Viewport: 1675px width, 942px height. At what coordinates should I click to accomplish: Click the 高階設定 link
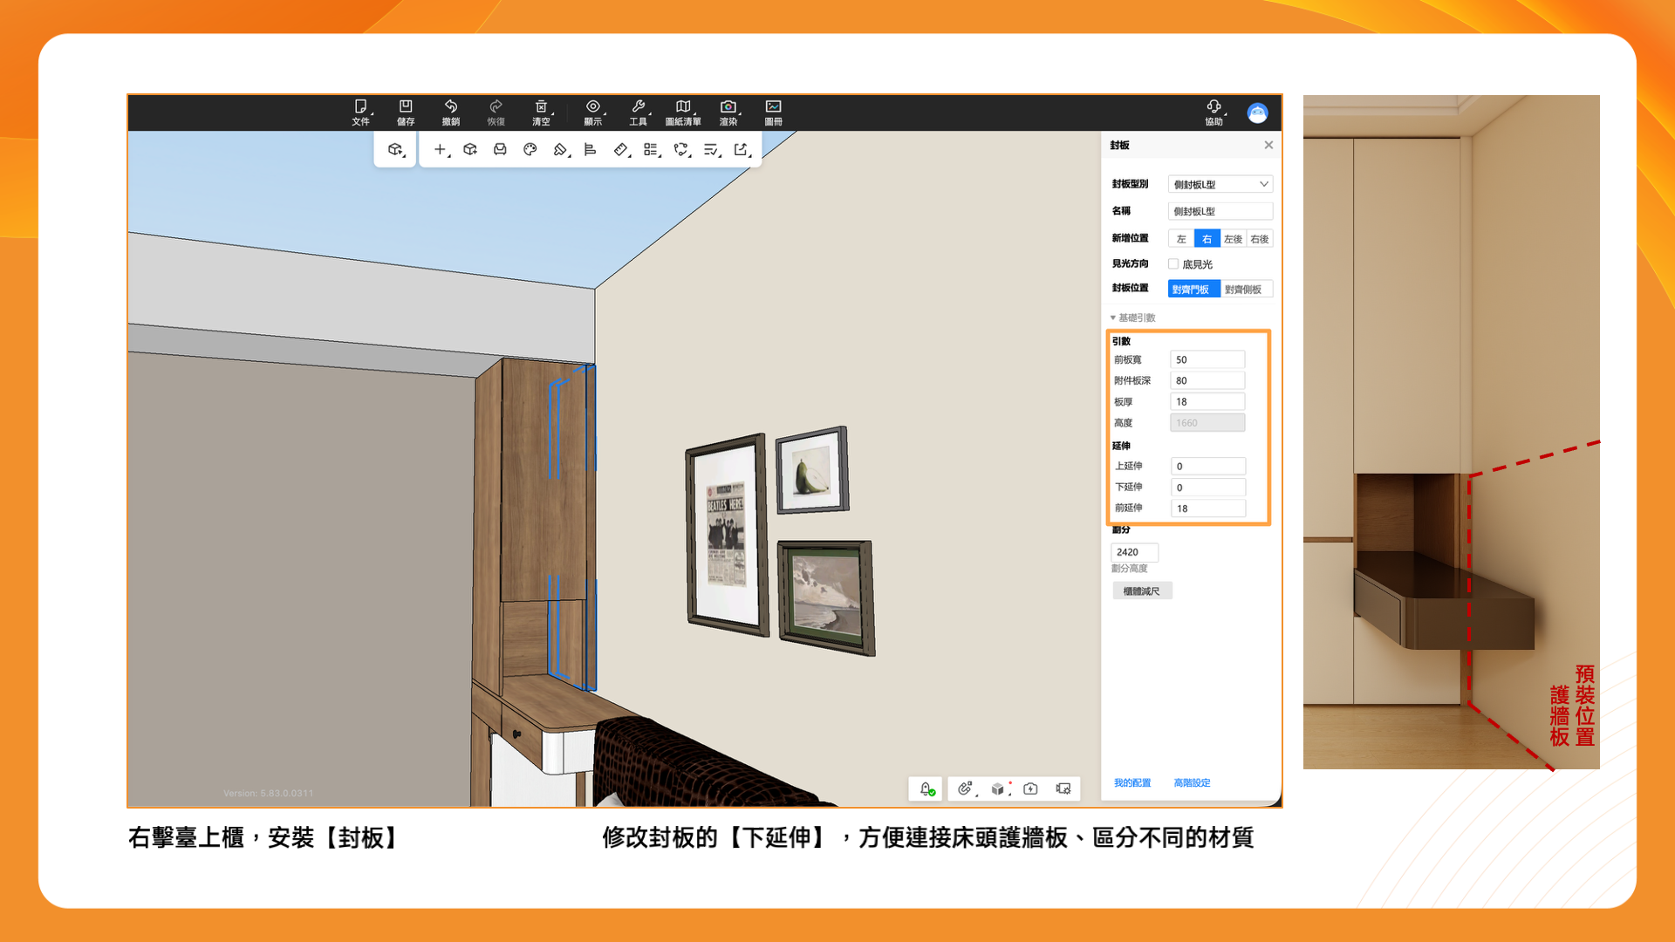(x=1192, y=782)
